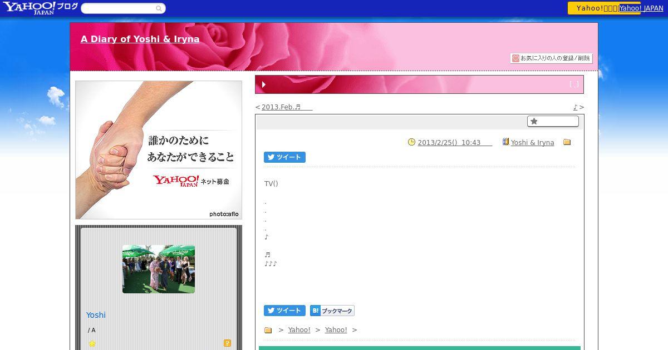Open the Yoshi & Iryna author link
Screen dimensions: 668x350
pos(533,143)
